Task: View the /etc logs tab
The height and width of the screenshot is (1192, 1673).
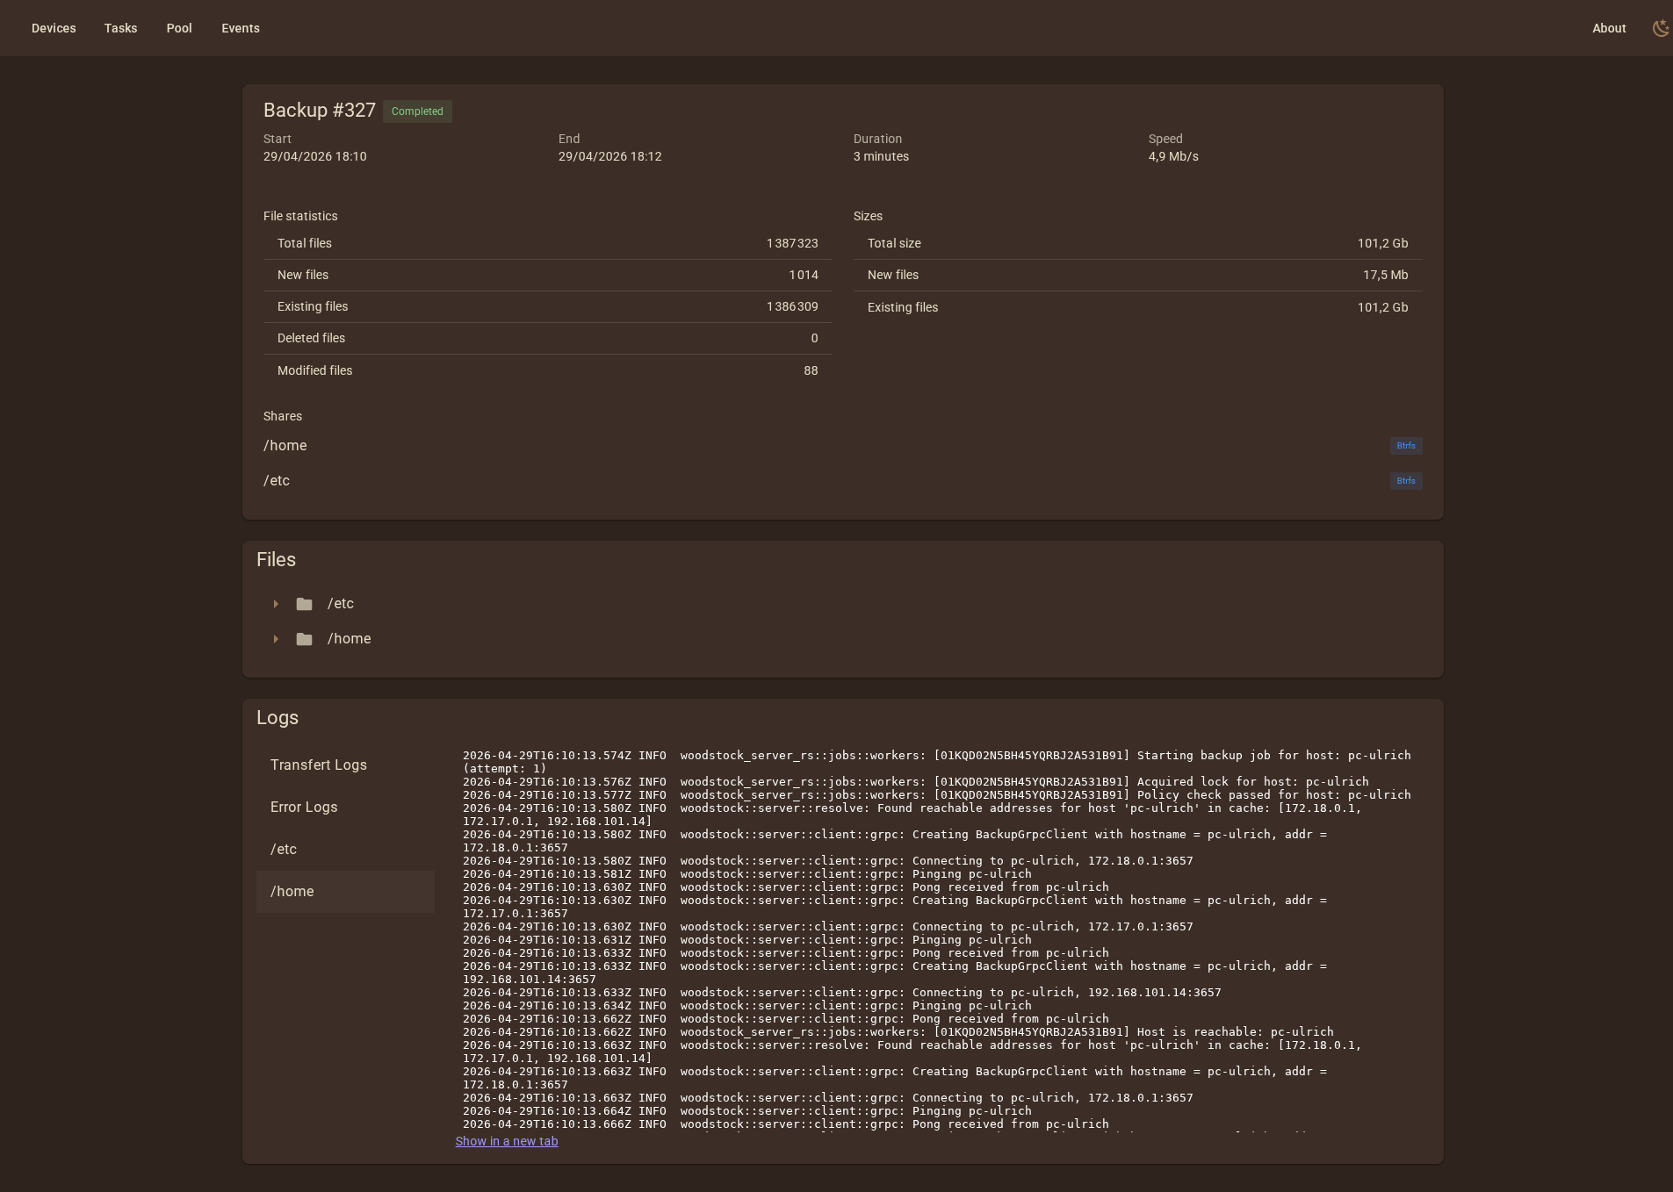Action: tap(282, 849)
